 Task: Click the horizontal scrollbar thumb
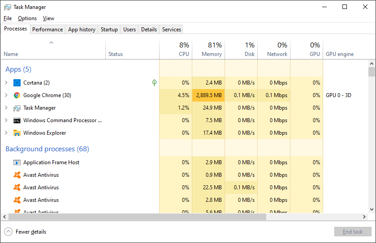(x=138, y=217)
